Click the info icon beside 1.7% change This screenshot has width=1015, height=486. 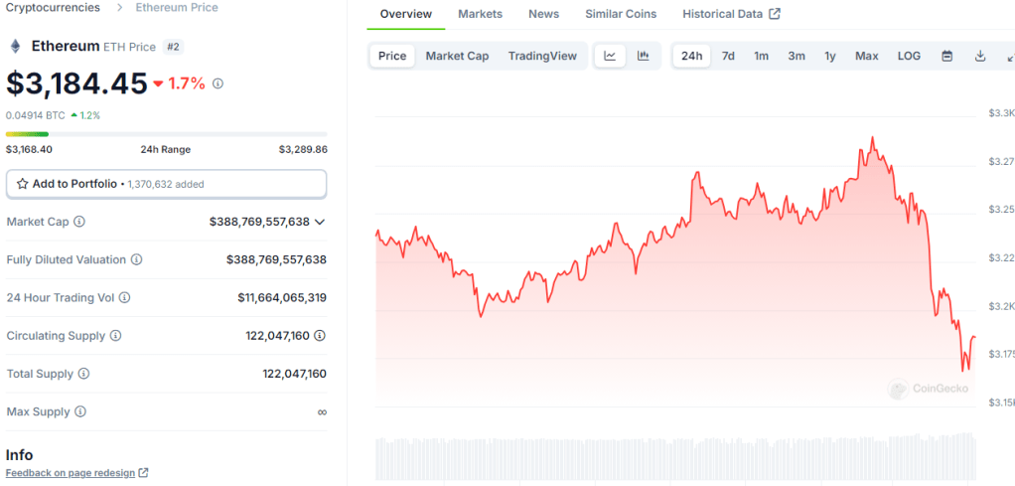click(x=218, y=83)
